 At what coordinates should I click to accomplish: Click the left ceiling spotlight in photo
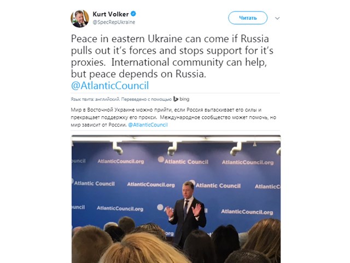click(x=118, y=148)
